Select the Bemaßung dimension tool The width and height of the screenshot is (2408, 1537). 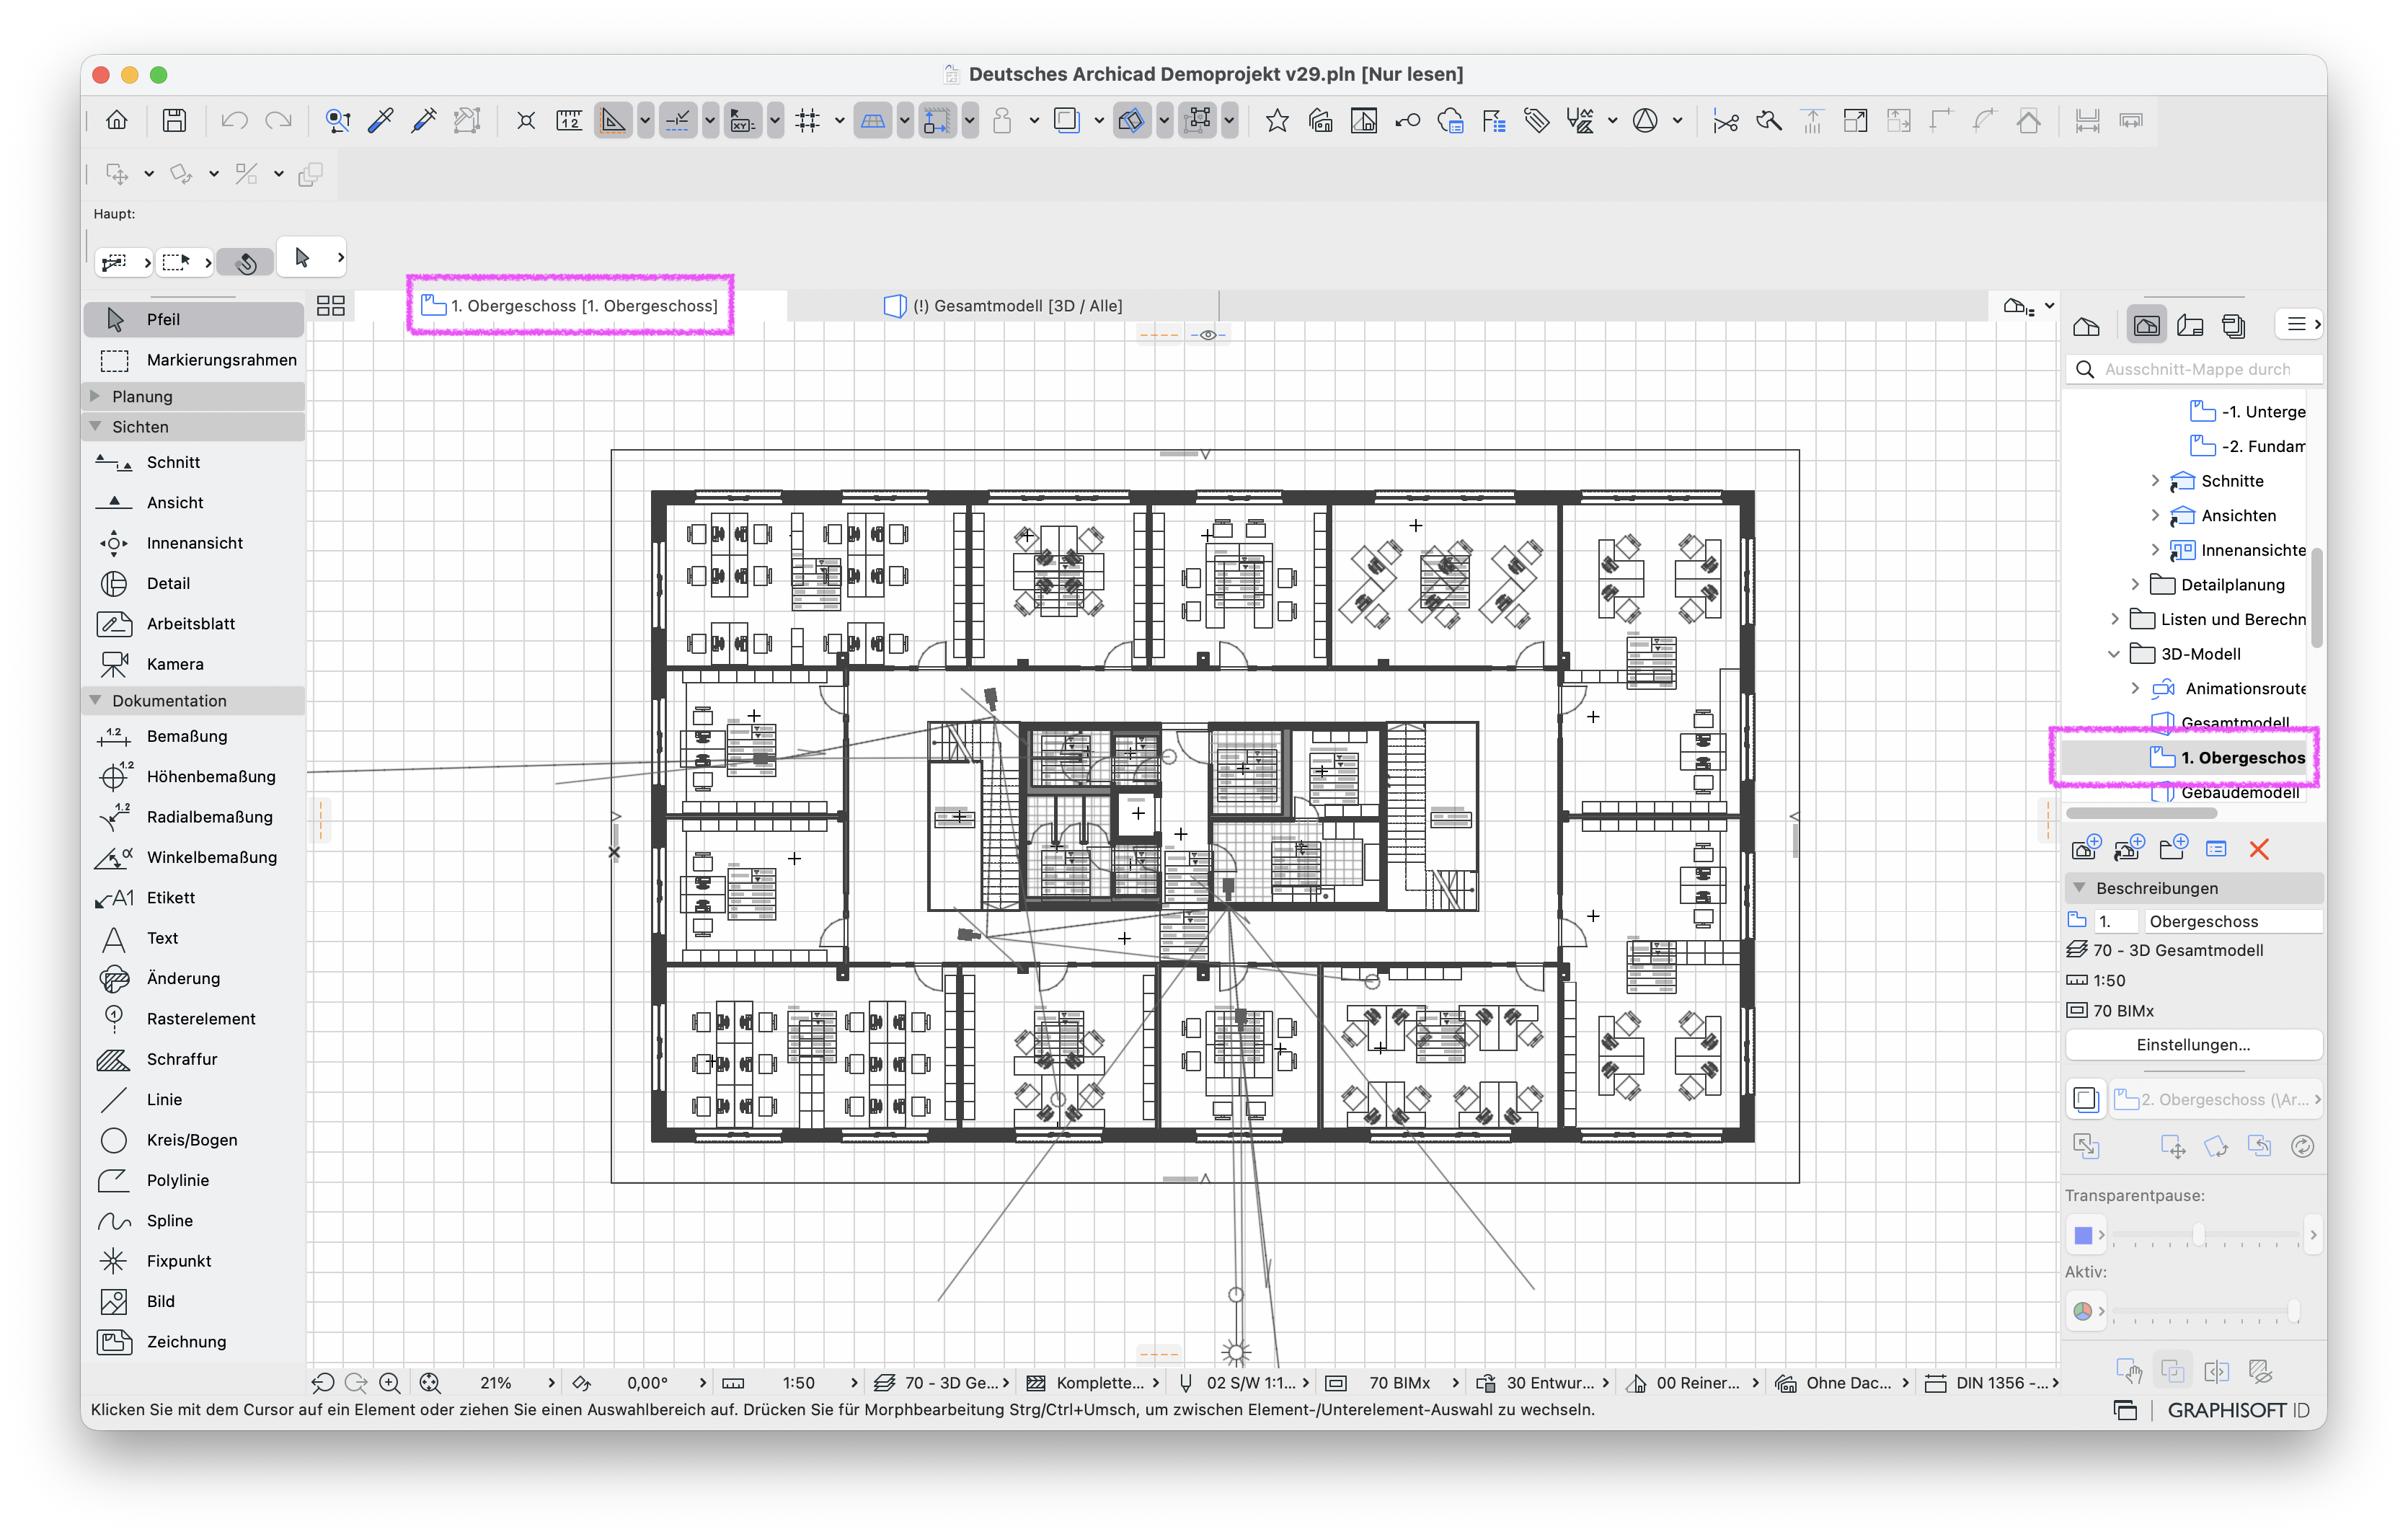coord(193,736)
